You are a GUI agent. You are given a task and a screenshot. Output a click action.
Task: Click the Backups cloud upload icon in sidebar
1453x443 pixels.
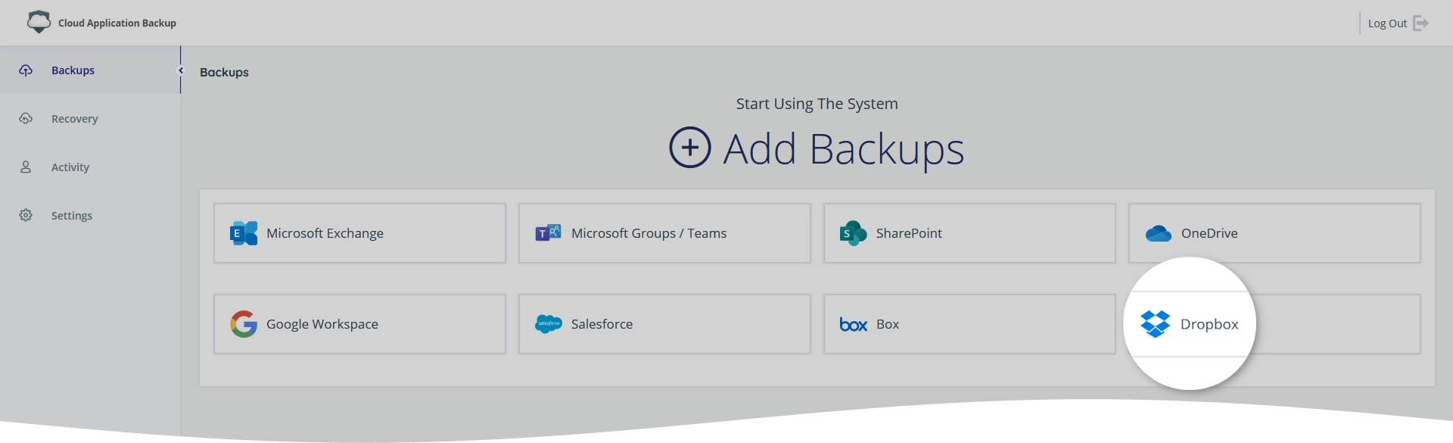click(26, 70)
